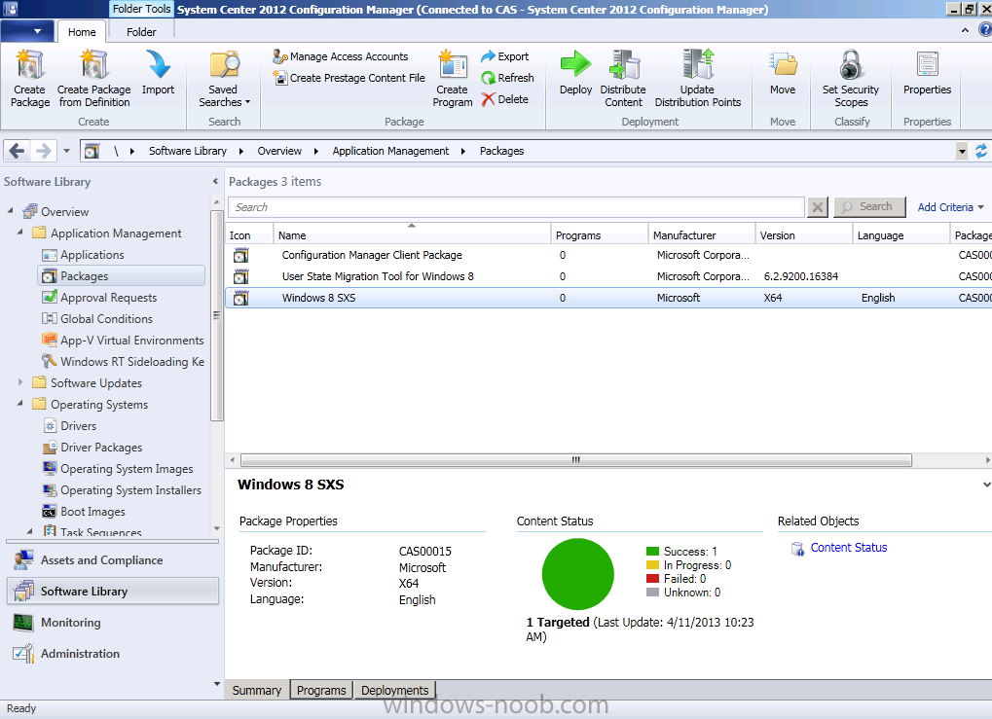Viewport: 992px width, 719px height.
Task: Select Create Prestage Content File
Action: pyautogui.click(x=349, y=78)
